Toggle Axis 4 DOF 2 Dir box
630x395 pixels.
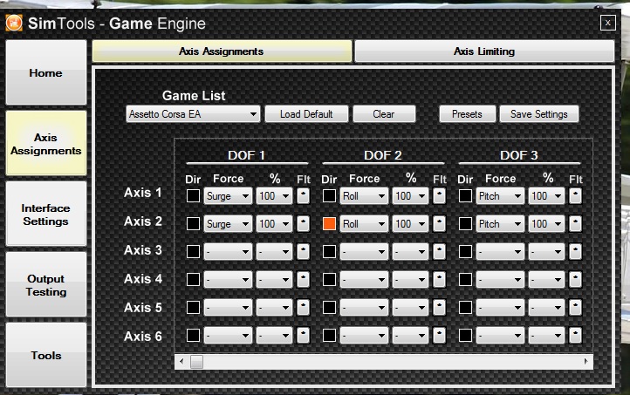pos(329,279)
